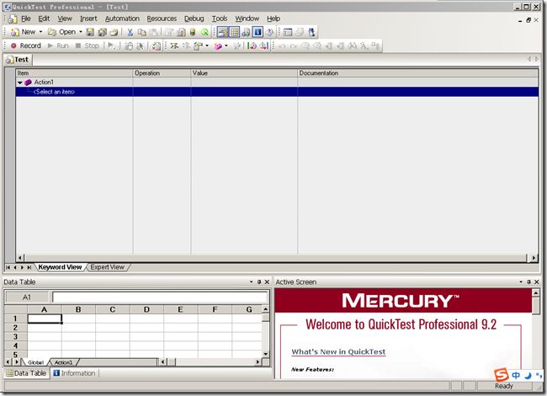The width and height of the screenshot is (547, 396).
Task: Click the A1 cell reference box
Action: tap(27, 297)
